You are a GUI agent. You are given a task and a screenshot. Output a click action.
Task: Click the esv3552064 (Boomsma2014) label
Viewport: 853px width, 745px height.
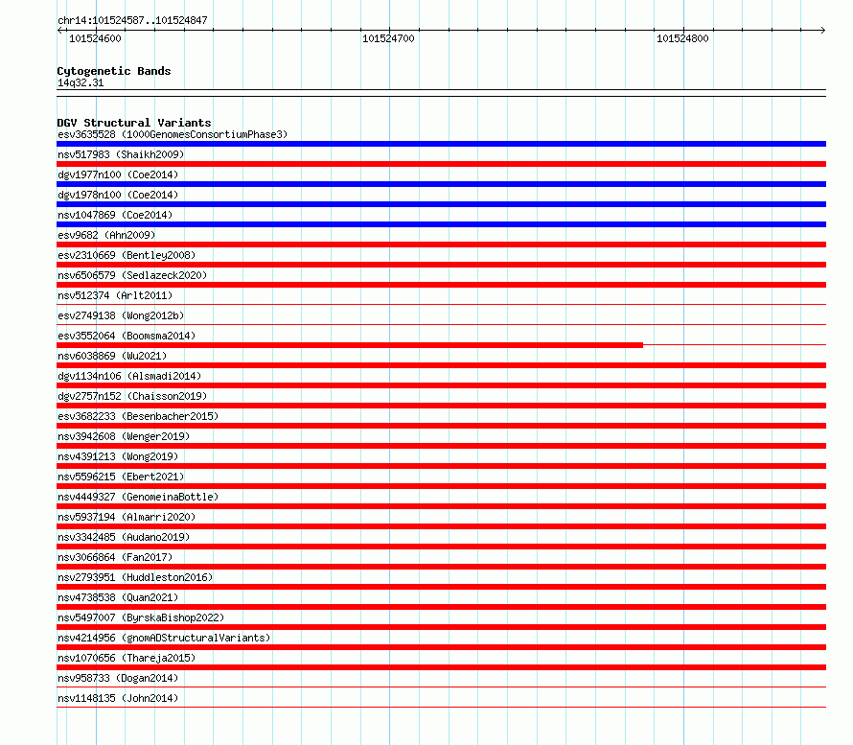(127, 336)
